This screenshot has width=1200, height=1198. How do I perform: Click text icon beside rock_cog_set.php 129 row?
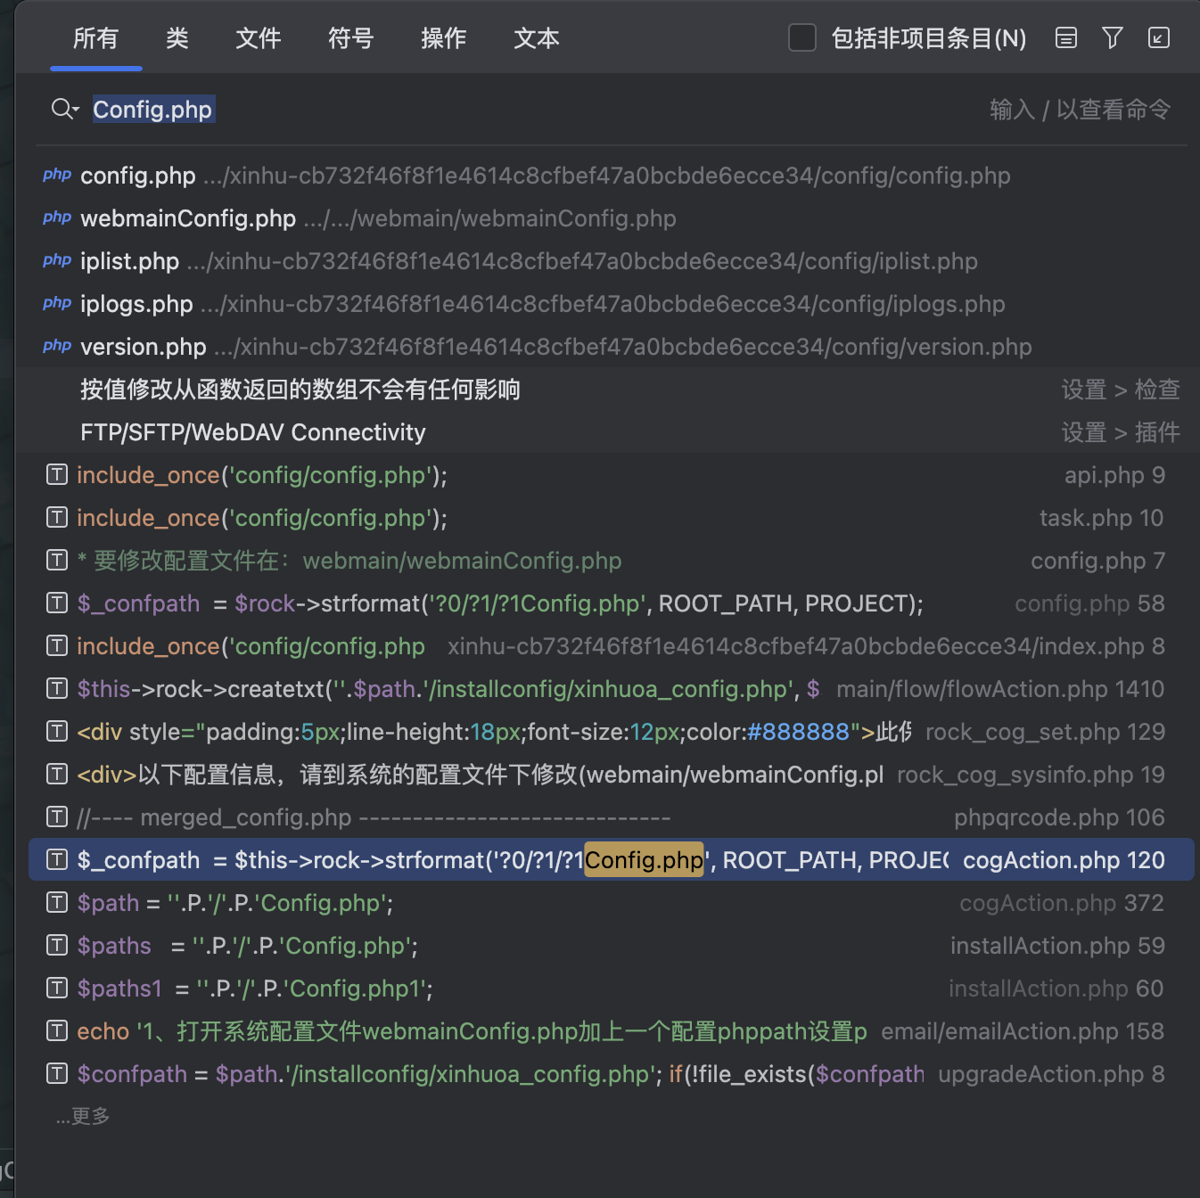[x=57, y=731]
